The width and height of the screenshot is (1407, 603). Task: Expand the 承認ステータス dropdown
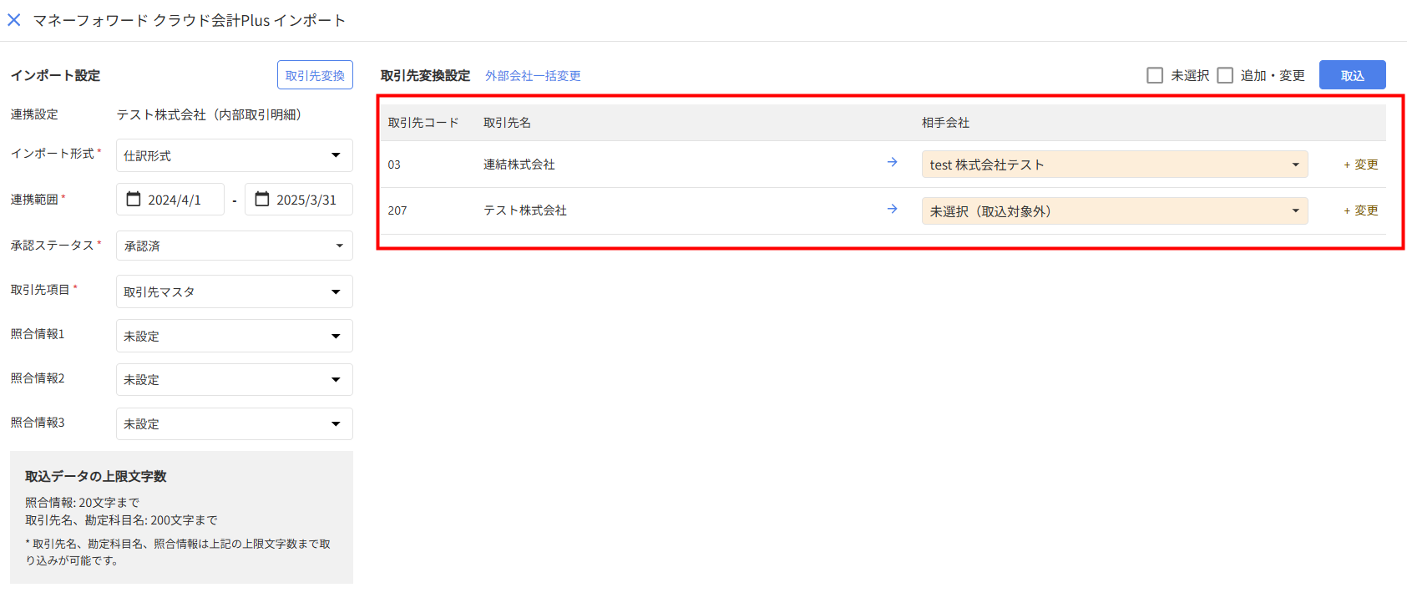coord(234,246)
